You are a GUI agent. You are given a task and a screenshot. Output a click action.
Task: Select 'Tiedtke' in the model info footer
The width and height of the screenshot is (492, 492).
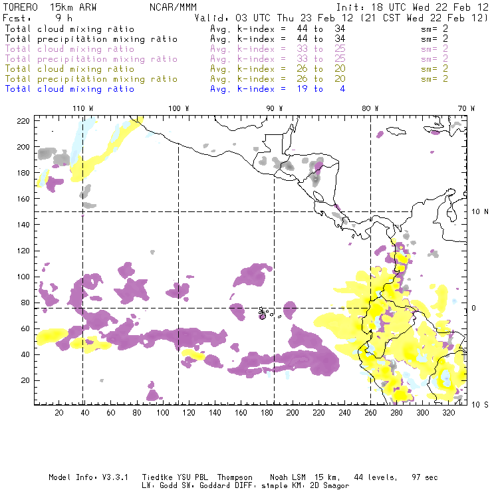pos(157,477)
